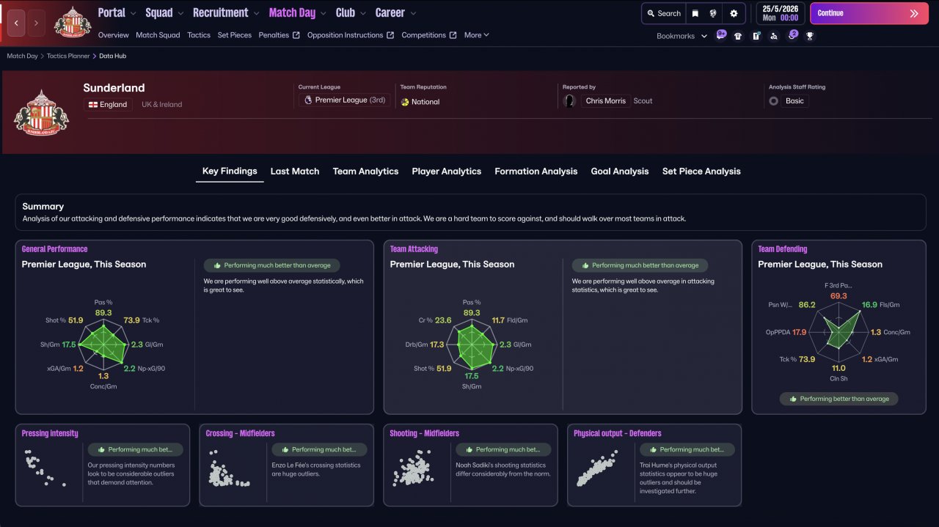
Task: Click the scouting search person icon
Action: tap(774, 36)
